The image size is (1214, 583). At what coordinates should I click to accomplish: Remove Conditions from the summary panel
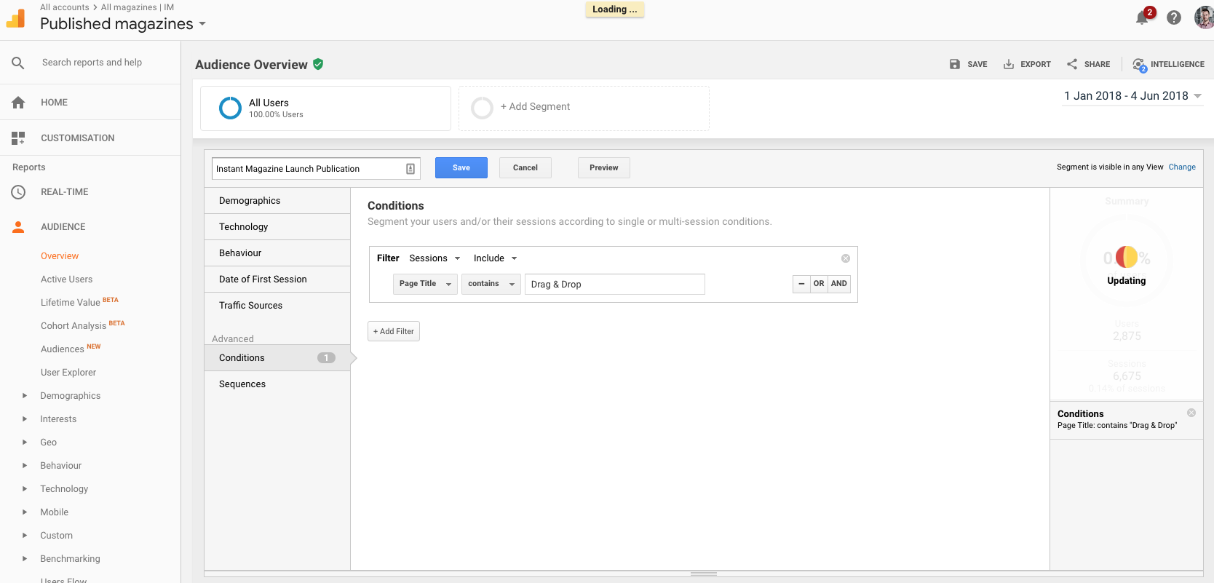click(1191, 413)
